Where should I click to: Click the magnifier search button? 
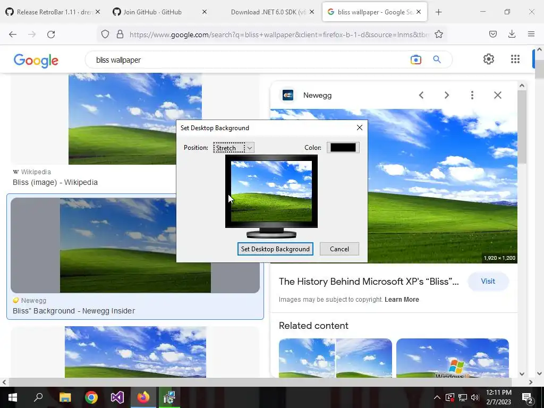pyautogui.click(x=437, y=59)
